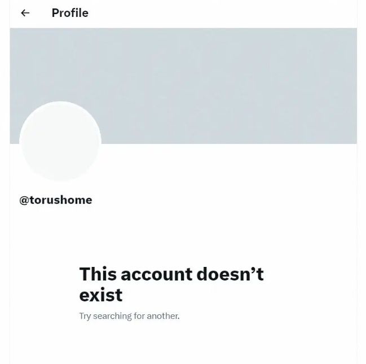The height and width of the screenshot is (364, 366).
Task: Click the placeholder avatar below the banner
Action: (60, 142)
